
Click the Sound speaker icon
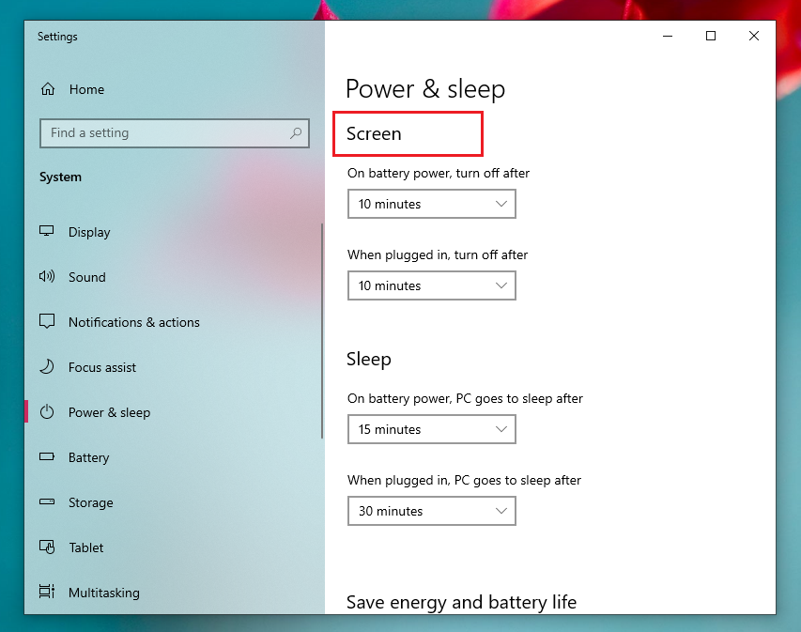click(x=47, y=276)
